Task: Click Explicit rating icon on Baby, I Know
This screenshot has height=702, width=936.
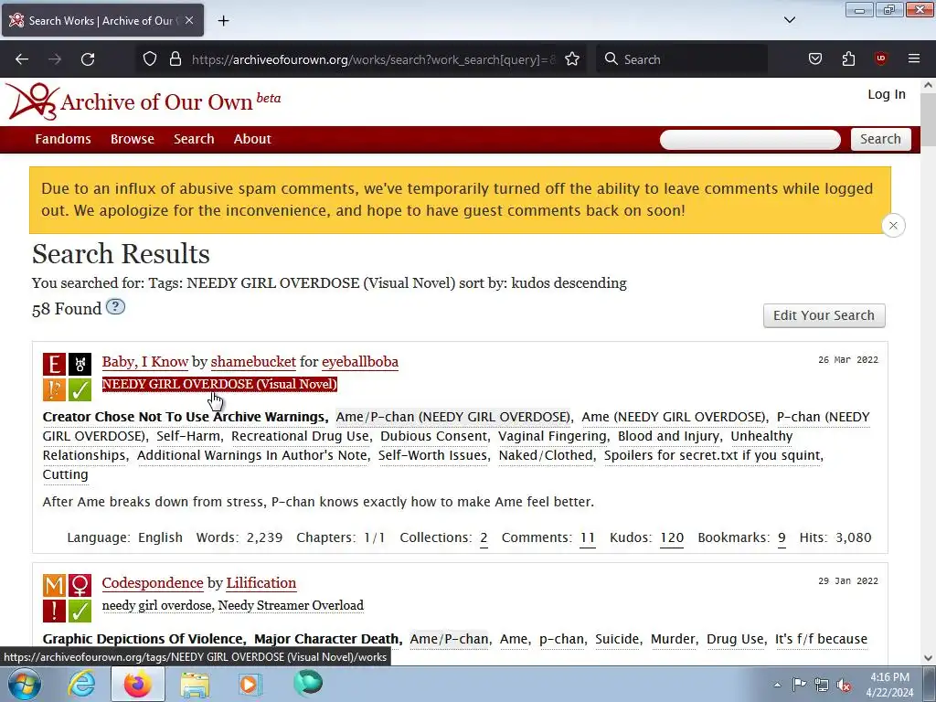Action: pos(54,364)
